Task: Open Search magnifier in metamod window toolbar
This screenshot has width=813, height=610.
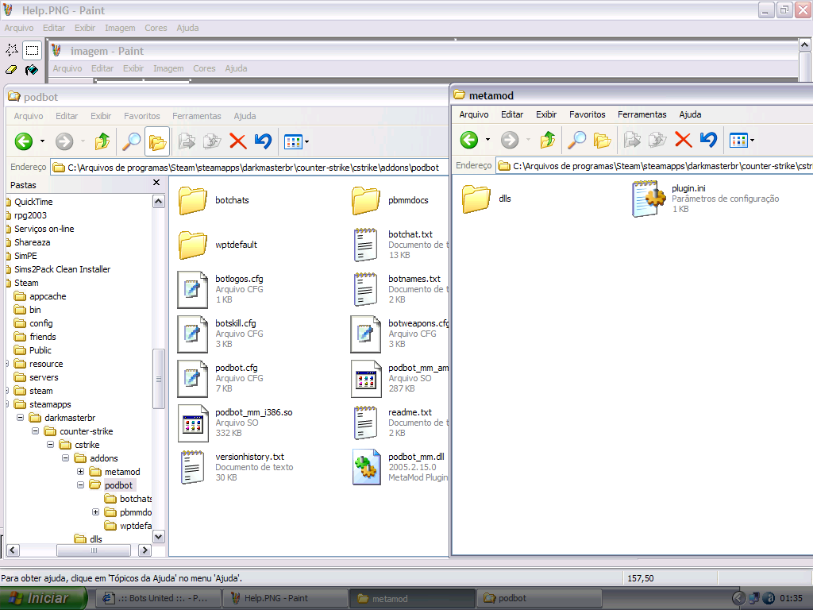Action: point(576,140)
